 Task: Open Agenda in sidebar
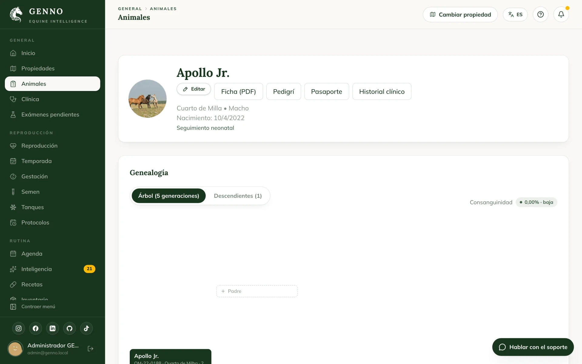tap(52, 254)
